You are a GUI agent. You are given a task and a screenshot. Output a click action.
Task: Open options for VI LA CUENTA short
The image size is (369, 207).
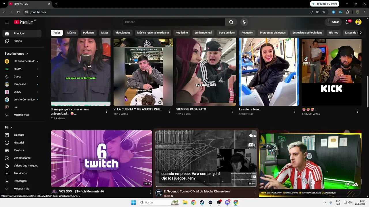coord(169,111)
